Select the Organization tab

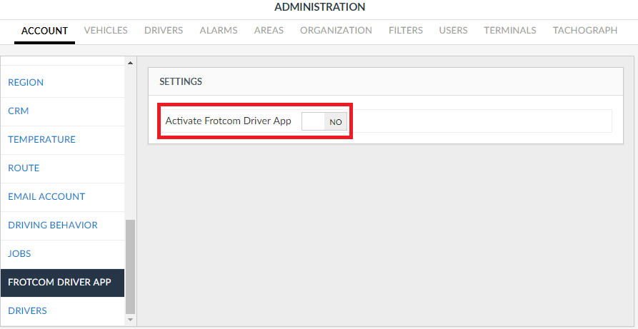click(x=336, y=31)
